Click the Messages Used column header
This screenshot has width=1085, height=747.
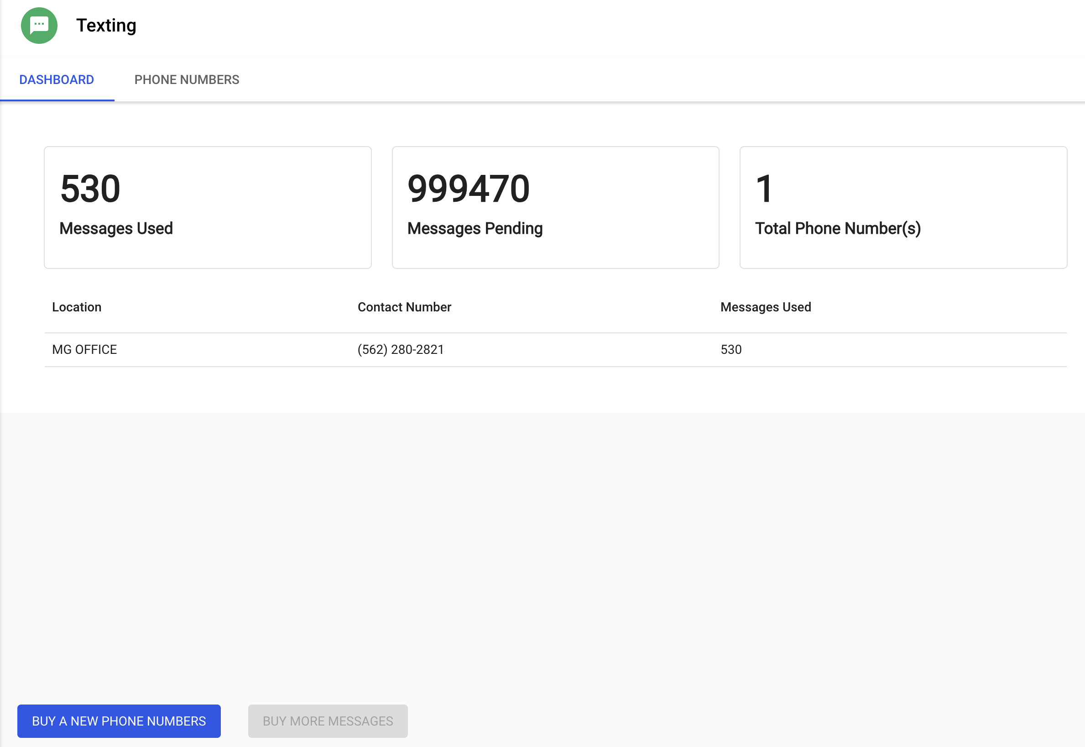tap(766, 307)
